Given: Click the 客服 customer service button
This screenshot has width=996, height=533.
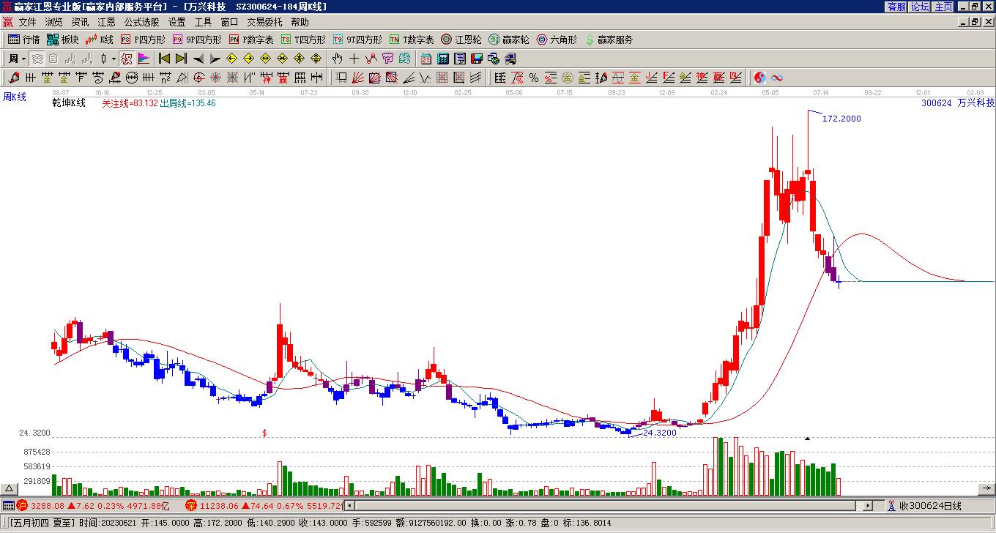Looking at the screenshot, I should tap(896, 7).
